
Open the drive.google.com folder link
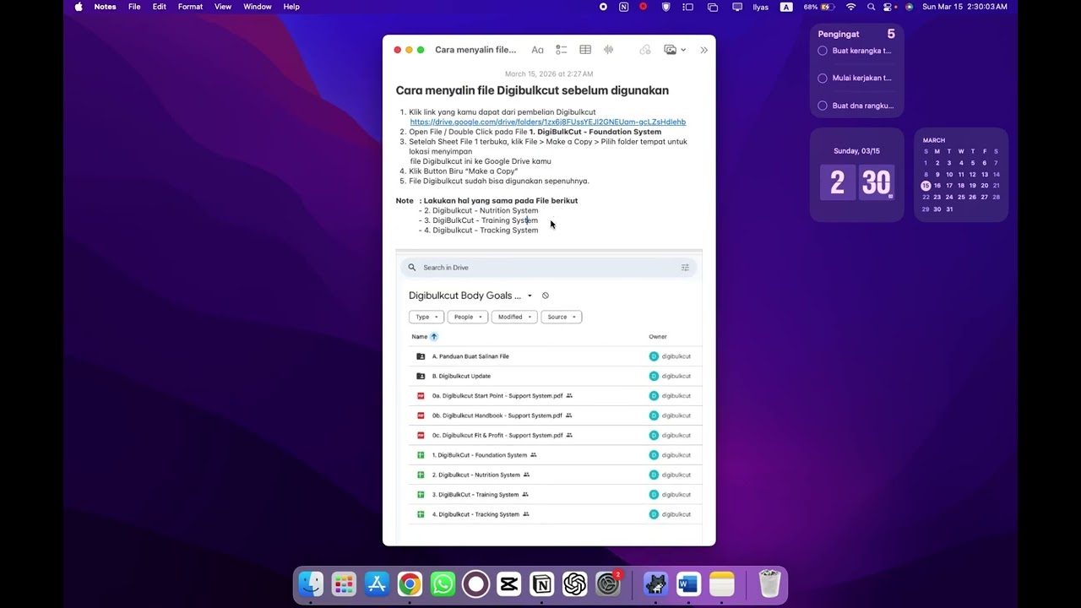[x=548, y=122]
